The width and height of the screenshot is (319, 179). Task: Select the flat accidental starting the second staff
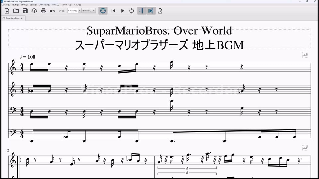[29, 91]
